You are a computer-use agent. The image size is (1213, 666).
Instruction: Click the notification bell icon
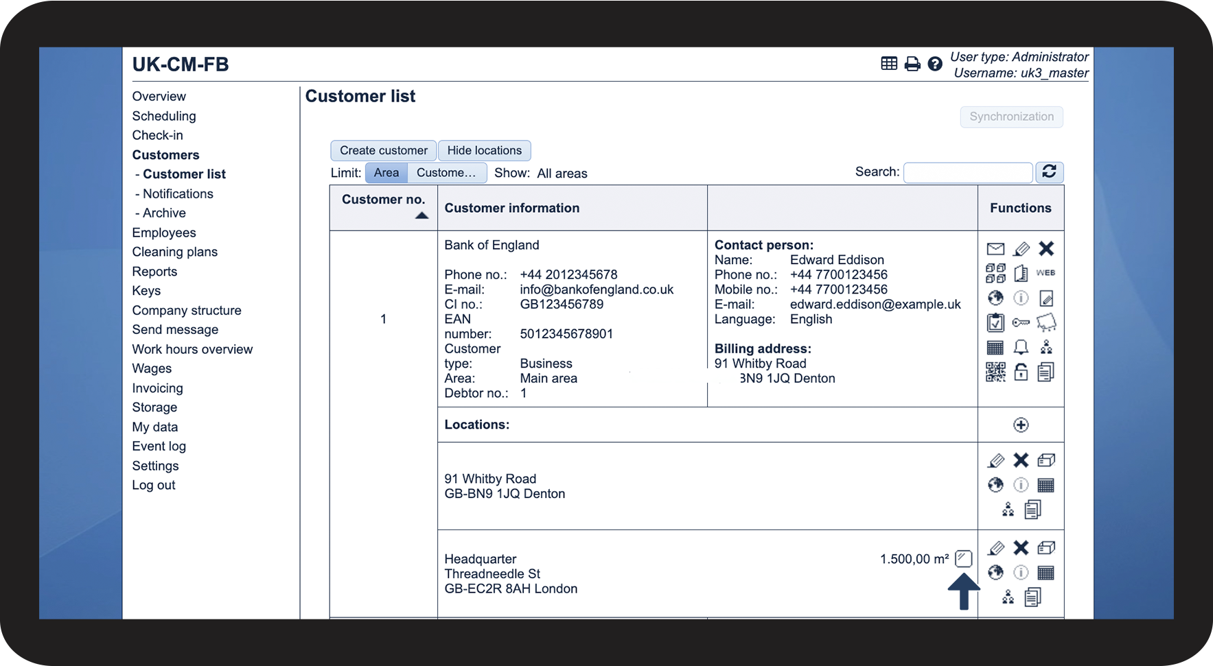coord(1021,347)
